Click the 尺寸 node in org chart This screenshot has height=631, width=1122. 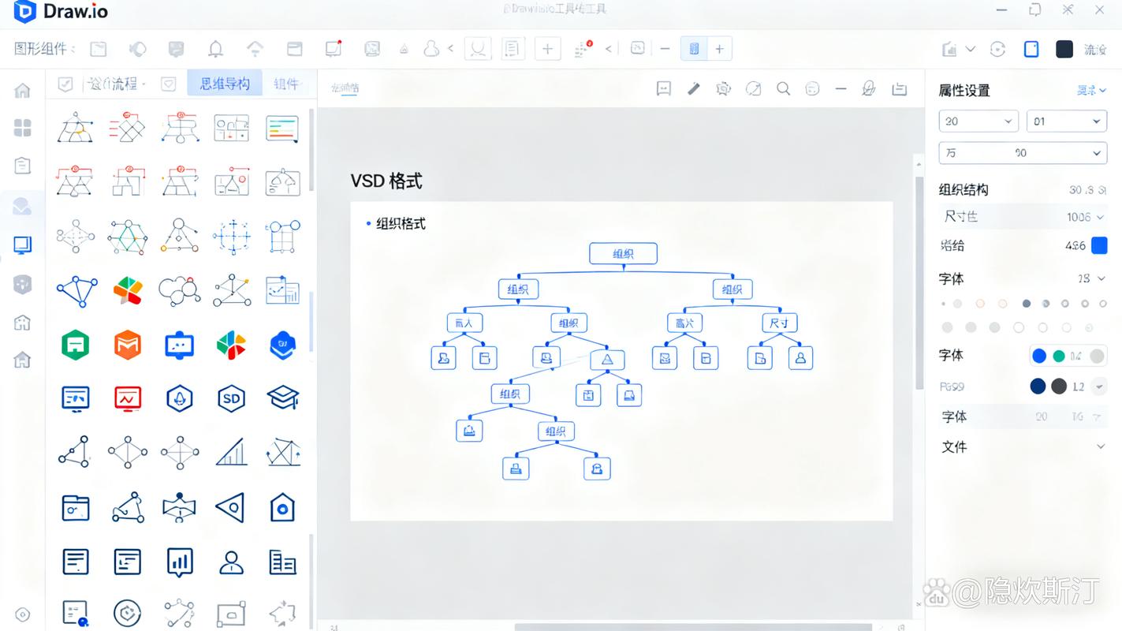(x=779, y=323)
